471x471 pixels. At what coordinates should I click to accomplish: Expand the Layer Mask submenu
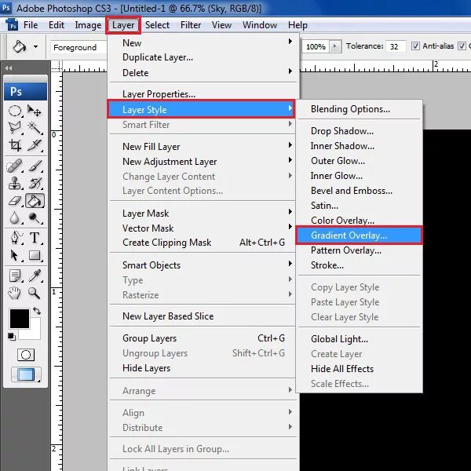(x=203, y=214)
